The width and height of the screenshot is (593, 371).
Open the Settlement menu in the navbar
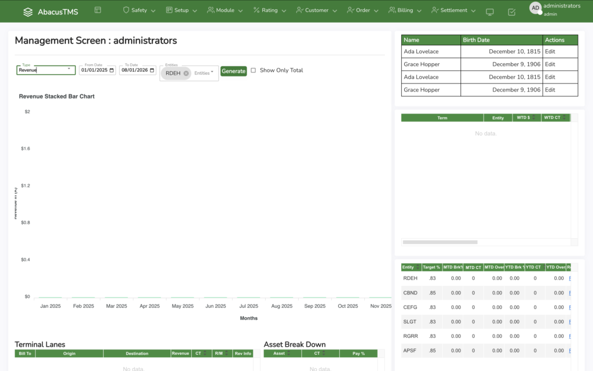tap(454, 10)
